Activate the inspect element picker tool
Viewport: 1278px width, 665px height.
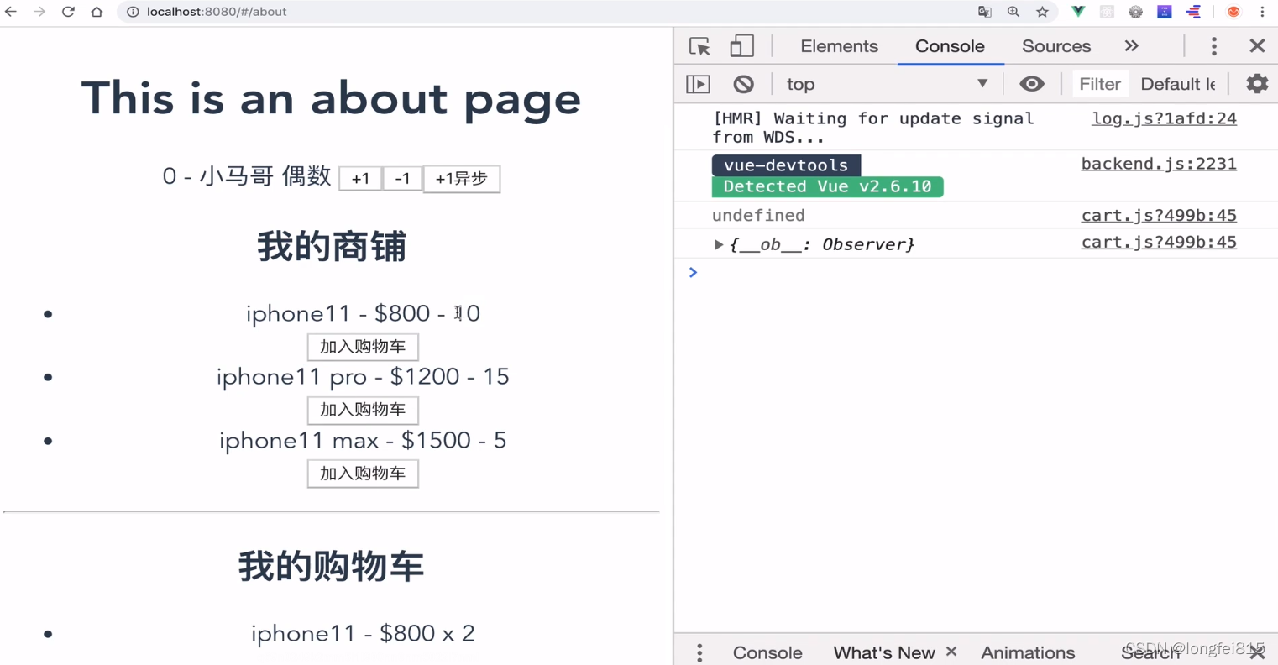(x=699, y=46)
